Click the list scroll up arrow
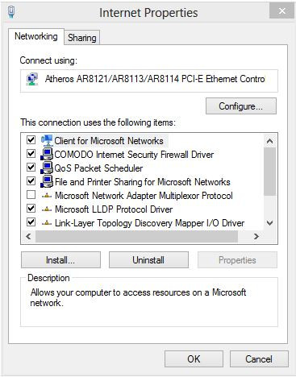The height and width of the screenshot is (377, 296). pos(269,141)
